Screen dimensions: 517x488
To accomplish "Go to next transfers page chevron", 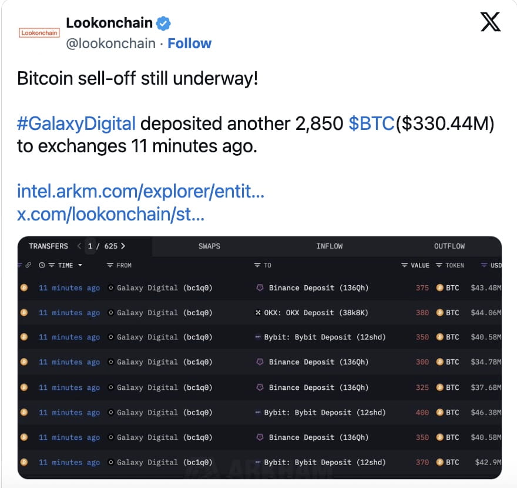I will coord(123,246).
